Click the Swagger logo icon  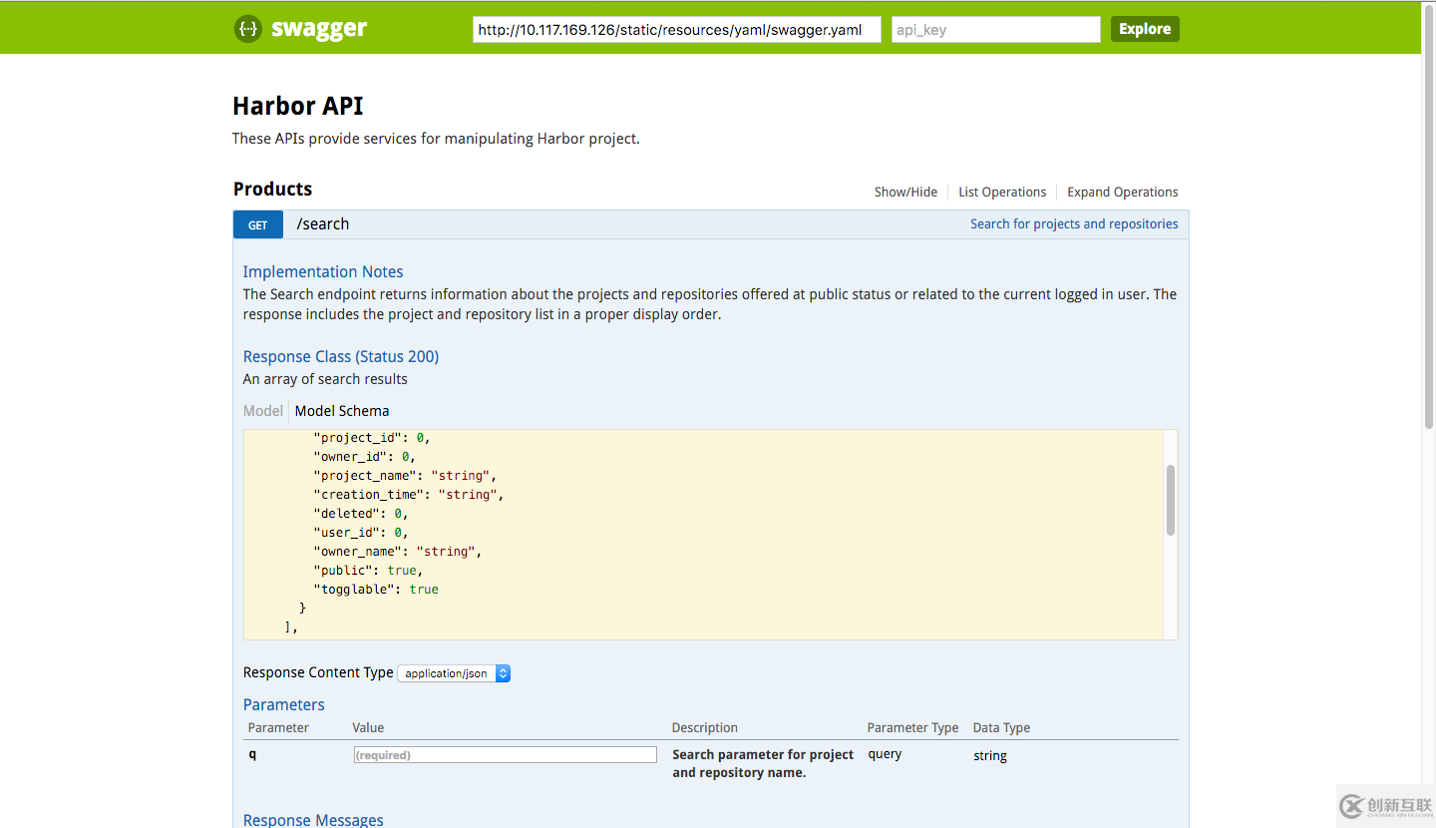tap(247, 28)
